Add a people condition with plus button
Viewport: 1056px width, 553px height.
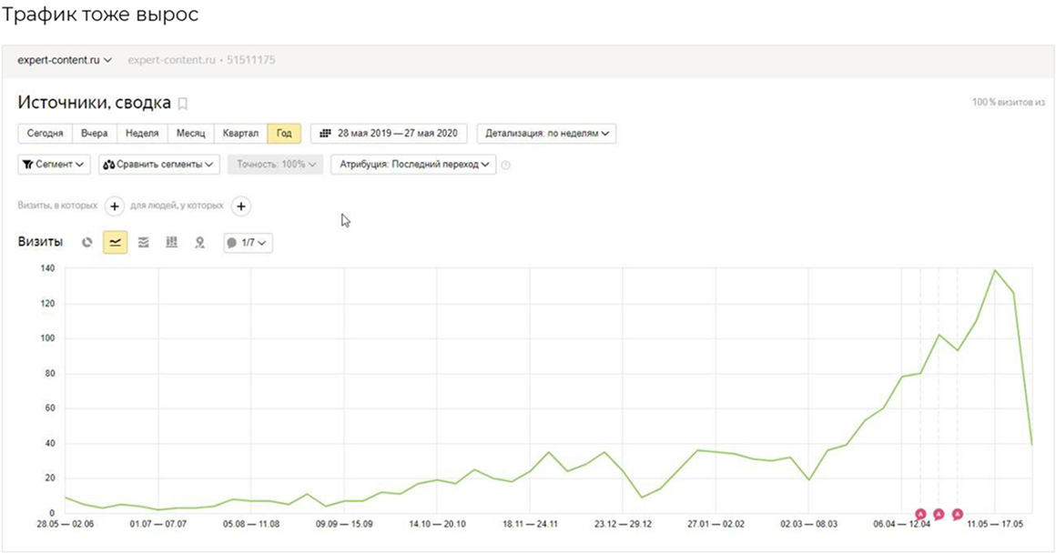240,206
